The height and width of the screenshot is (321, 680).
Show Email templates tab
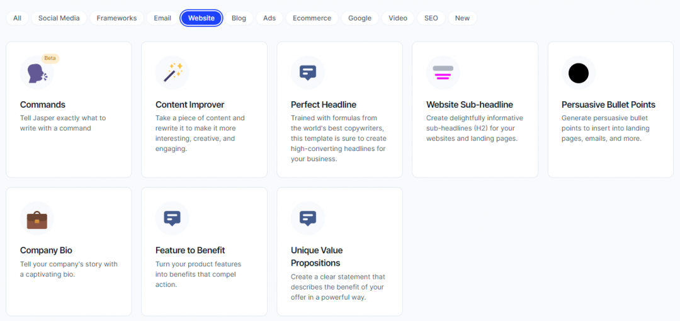pyautogui.click(x=162, y=18)
